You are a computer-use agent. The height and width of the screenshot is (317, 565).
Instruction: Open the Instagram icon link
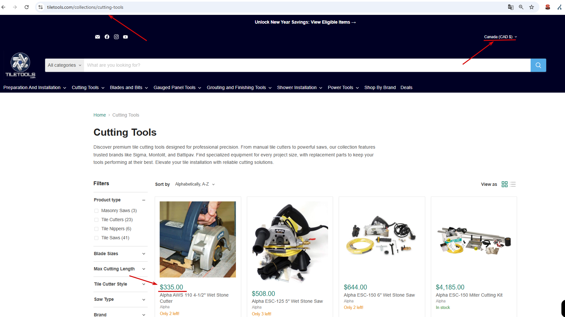point(116,37)
